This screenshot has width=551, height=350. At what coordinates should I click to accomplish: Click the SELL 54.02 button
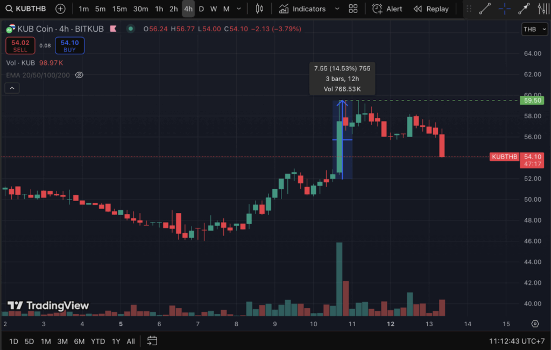click(x=20, y=46)
